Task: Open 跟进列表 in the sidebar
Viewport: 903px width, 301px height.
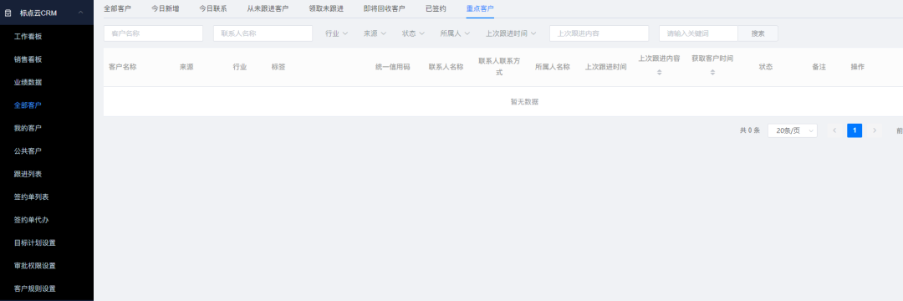Action: 28,174
